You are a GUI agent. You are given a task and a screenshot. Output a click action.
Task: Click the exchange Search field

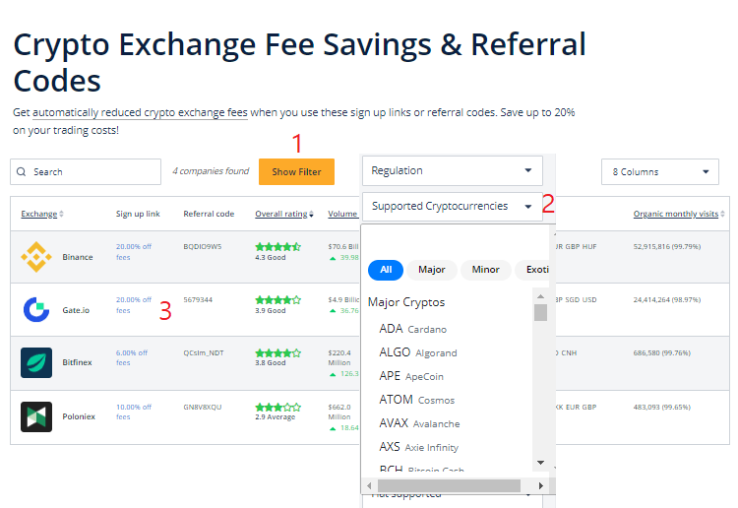click(93, 172)
